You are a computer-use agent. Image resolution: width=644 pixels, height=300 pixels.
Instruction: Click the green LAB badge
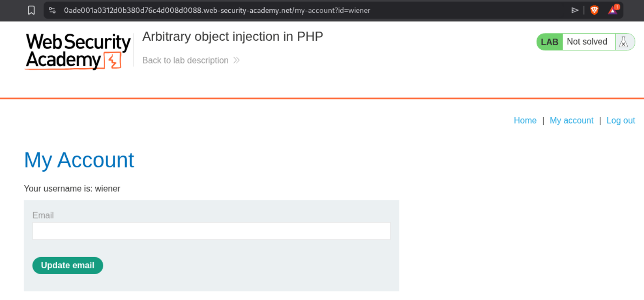coord(550,42)
